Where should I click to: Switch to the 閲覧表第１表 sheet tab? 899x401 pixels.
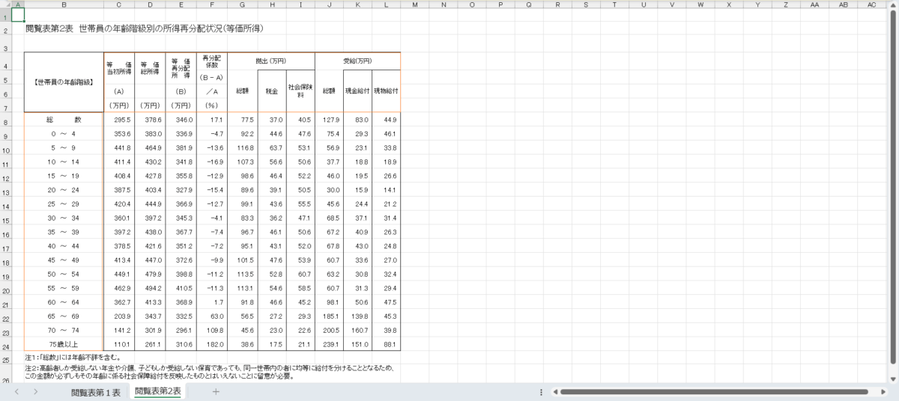tap(95, 392)
